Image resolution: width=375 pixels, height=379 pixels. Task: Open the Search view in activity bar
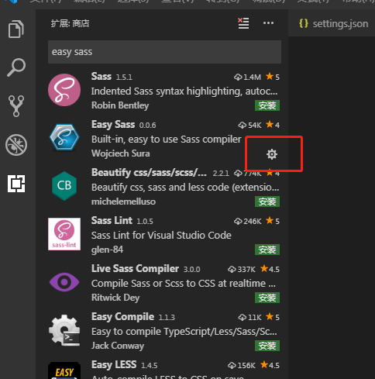point(16,67)
